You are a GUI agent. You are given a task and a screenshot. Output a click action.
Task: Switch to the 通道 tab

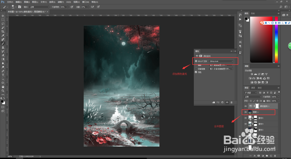coord(253,88)
